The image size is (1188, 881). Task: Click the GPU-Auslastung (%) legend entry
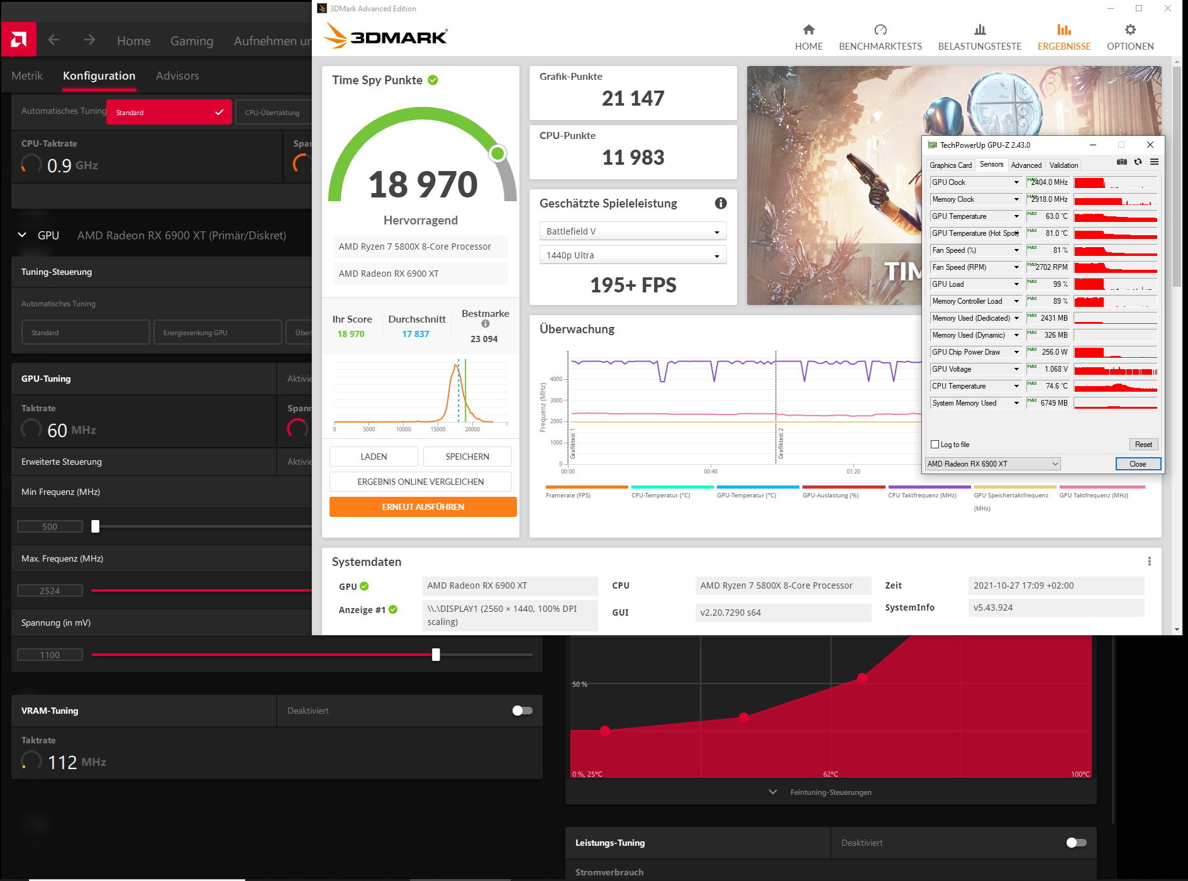click(x=843, y=492)
